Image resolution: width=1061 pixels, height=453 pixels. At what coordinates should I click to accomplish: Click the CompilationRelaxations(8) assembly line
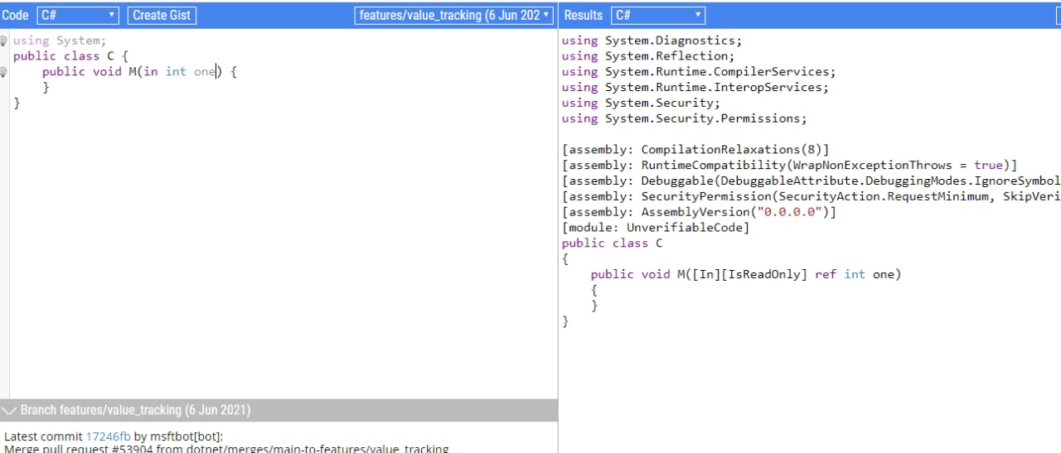pos(695,150)
